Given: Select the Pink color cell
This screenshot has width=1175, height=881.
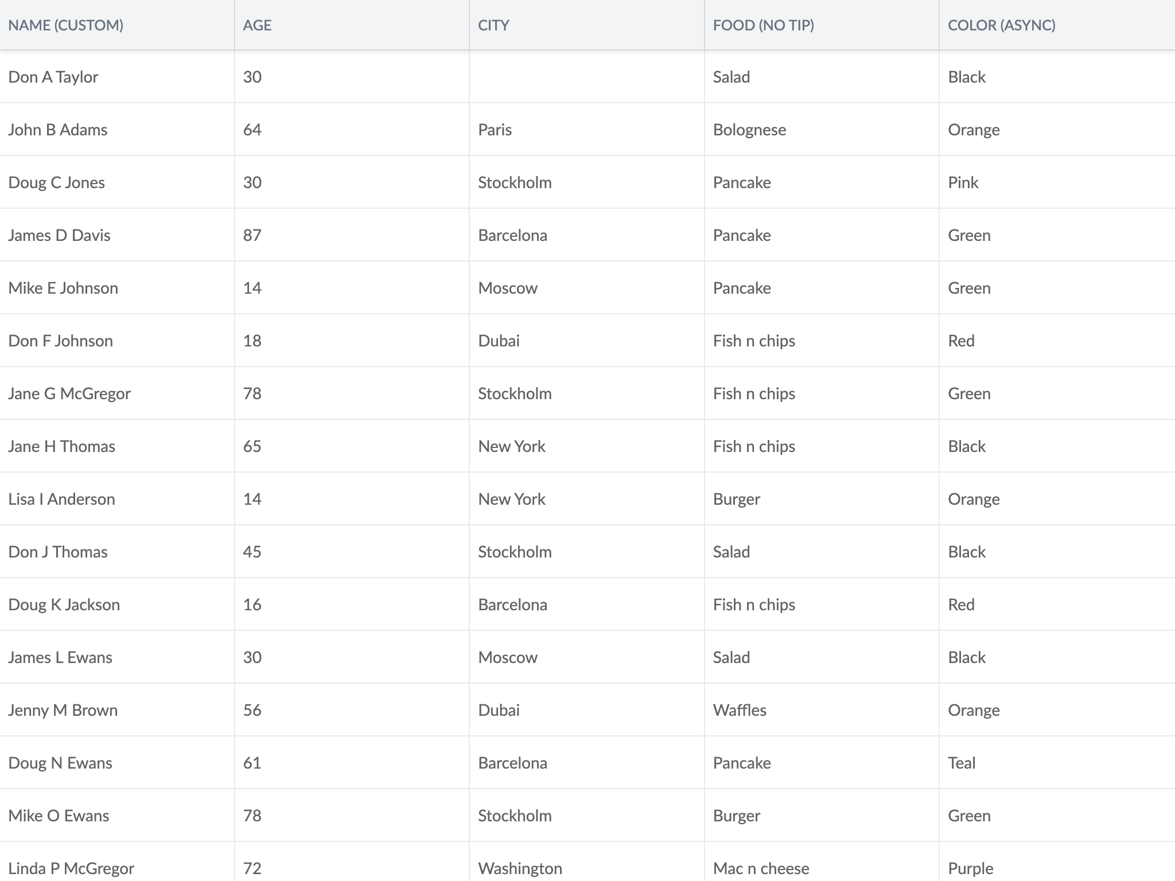Looking at the screenshot, I should (x=1057, y=182).
